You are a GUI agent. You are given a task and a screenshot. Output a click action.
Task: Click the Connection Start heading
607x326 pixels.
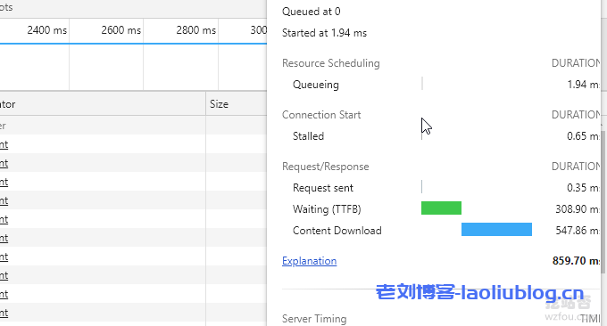(321, 115)
